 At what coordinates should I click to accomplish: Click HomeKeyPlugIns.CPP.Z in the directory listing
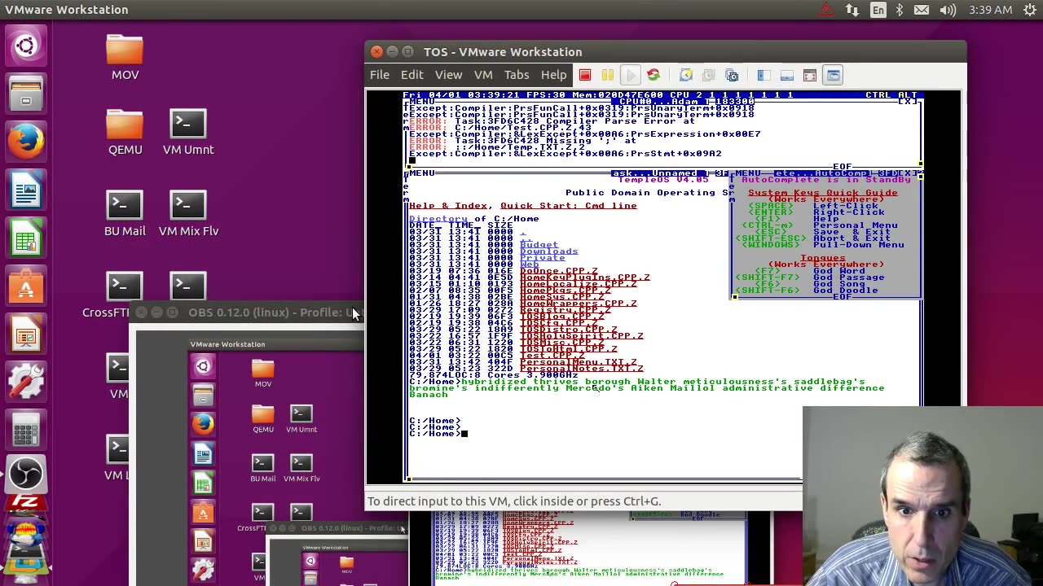584,278
